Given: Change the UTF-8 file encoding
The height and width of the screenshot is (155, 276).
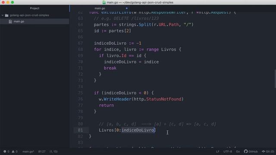Looking at the screenshot, I should tap(228, 152).
